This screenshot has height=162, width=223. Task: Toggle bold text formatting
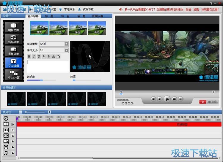(29, 56)
